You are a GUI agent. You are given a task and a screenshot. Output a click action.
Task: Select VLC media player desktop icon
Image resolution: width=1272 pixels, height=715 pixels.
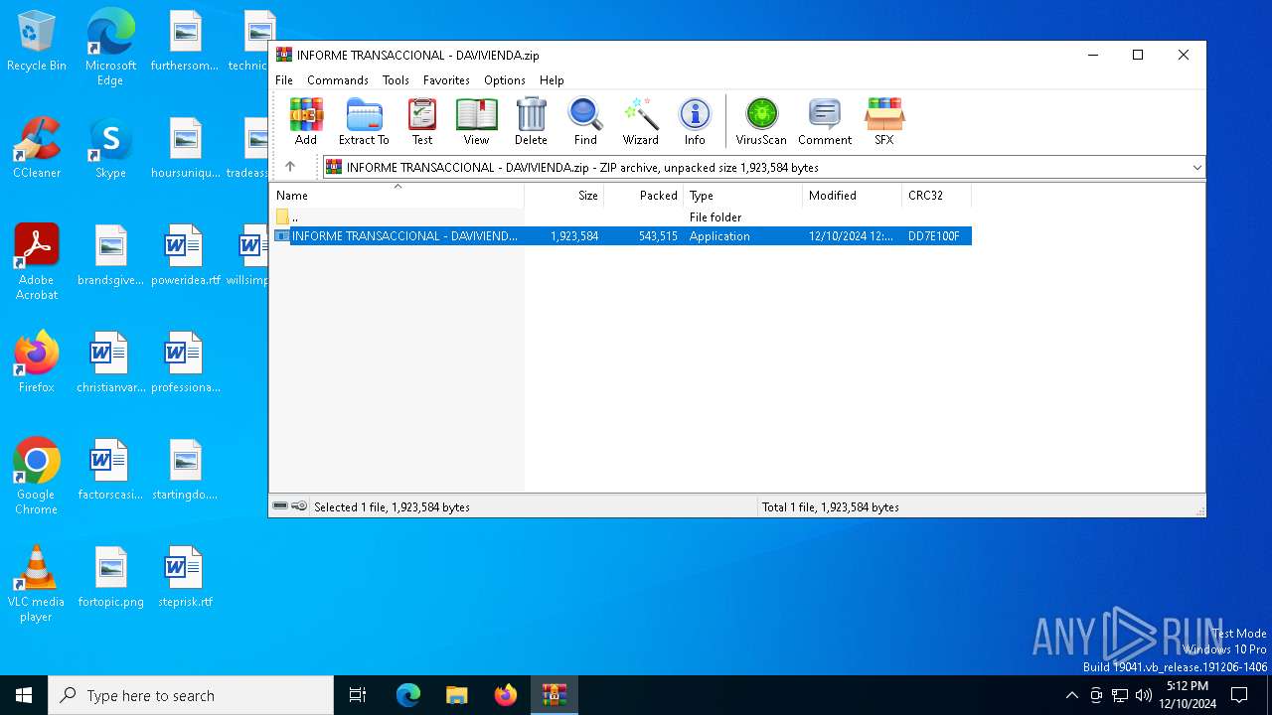[37, 584]
